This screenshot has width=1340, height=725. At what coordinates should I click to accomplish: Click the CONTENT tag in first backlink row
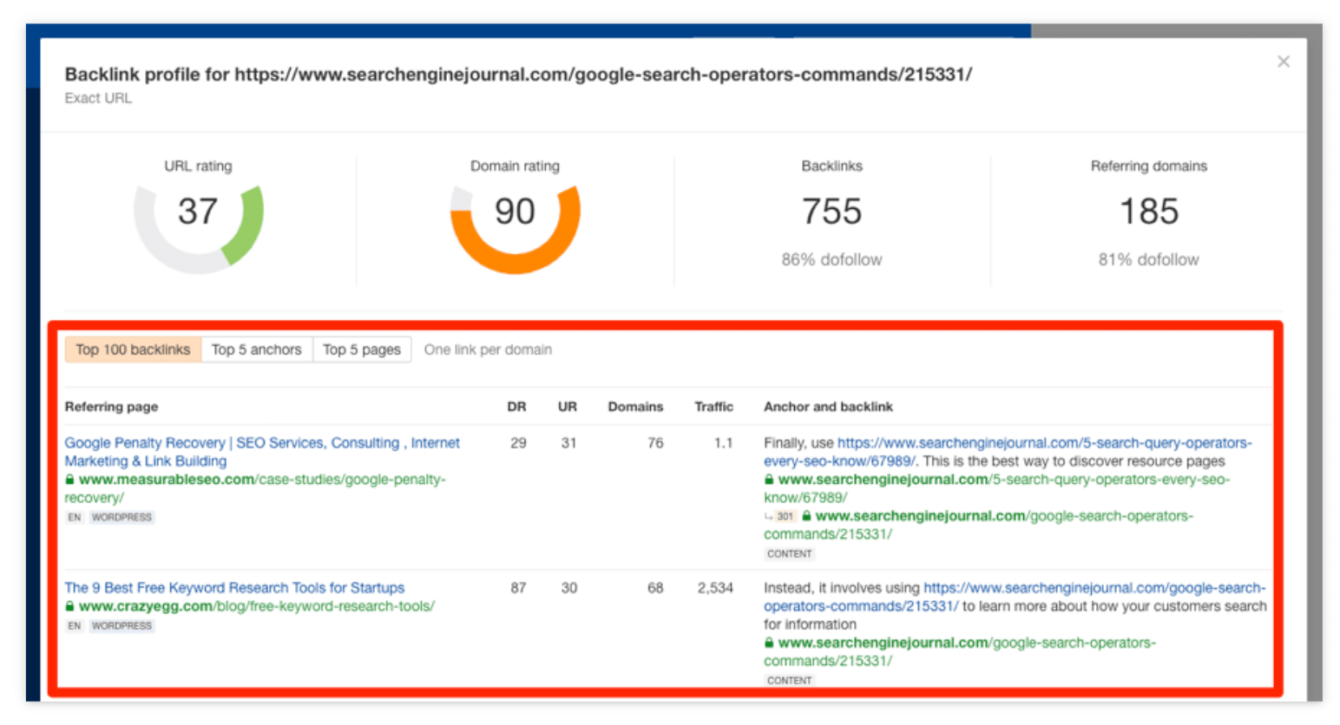coord(789,553)
